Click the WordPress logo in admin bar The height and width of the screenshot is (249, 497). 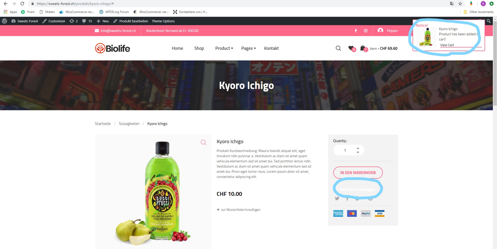pyautogui.click(x=4, y=21)
